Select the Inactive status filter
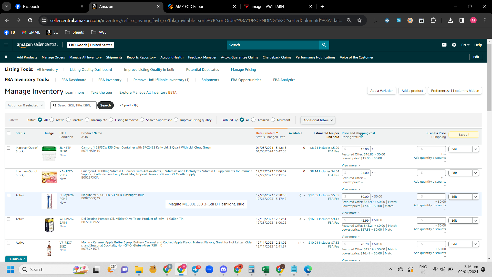 (68, 120)
